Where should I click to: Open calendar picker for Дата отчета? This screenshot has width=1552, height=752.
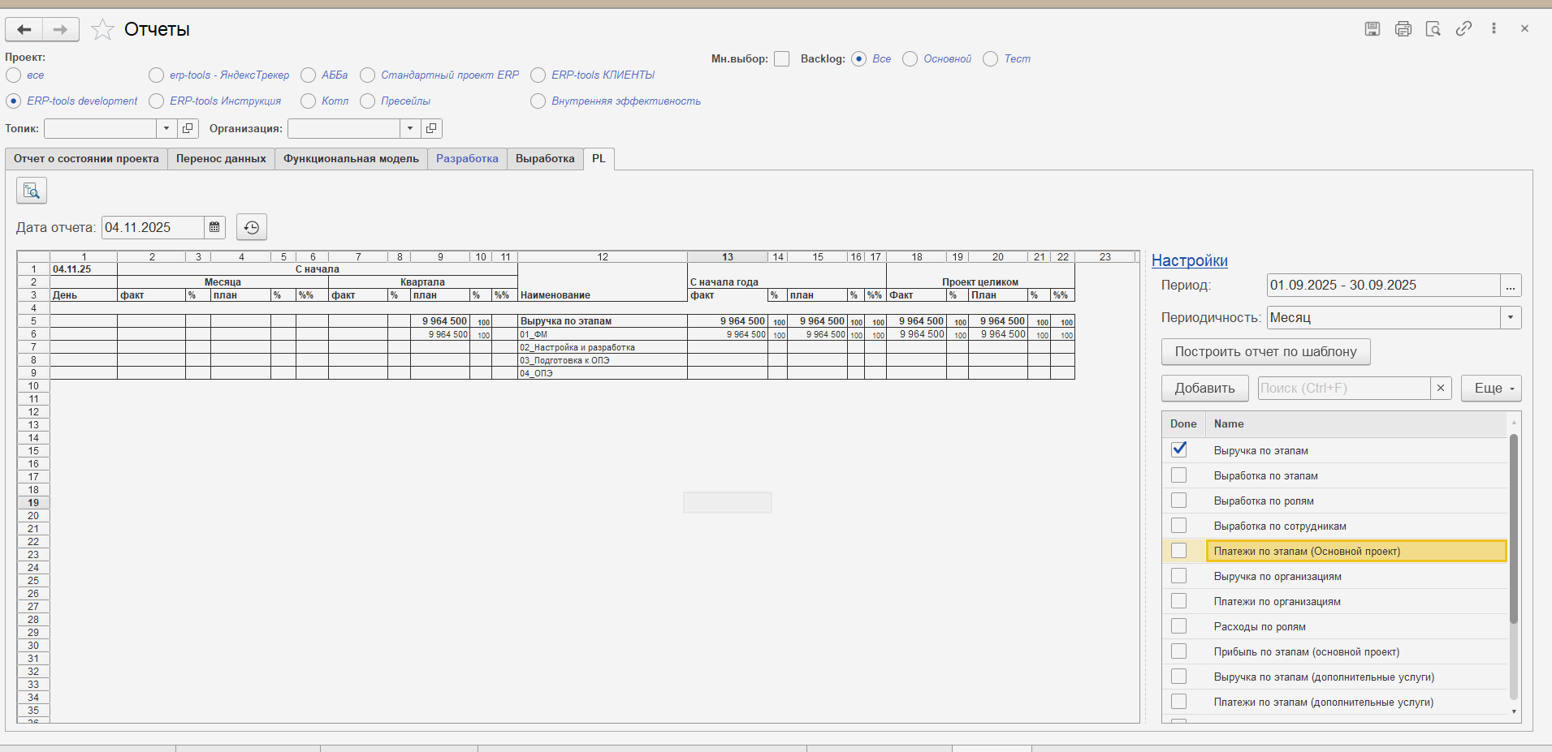coord(214,227)
